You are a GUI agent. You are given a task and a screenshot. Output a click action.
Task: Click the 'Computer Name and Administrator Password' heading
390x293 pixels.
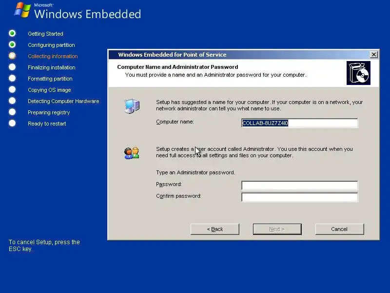tap(177, 67)
